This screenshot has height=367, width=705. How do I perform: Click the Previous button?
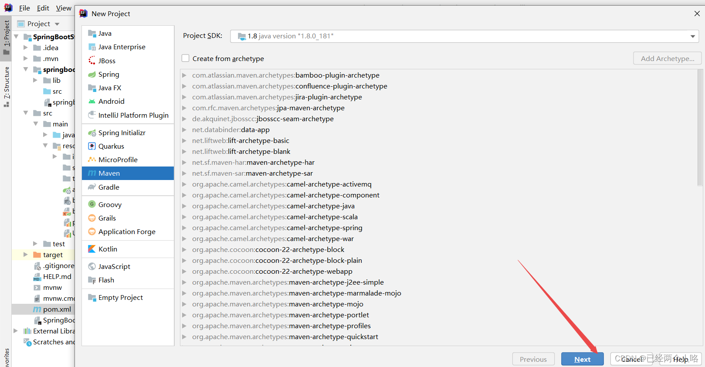coord(533,359)
